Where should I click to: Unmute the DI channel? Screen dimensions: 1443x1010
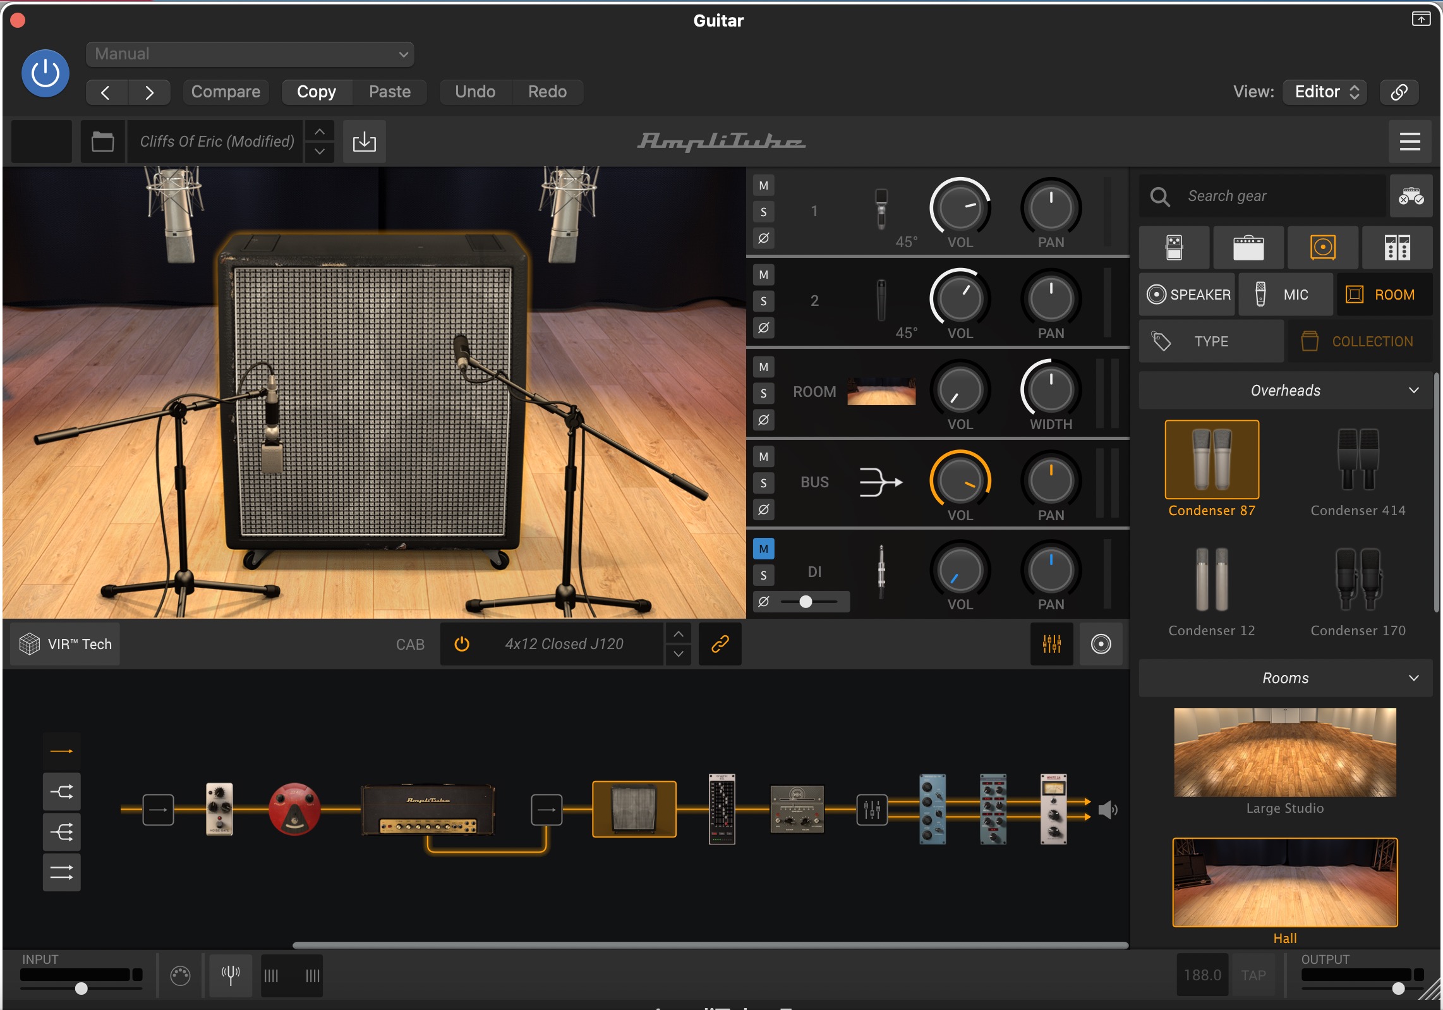click(764, 549)
